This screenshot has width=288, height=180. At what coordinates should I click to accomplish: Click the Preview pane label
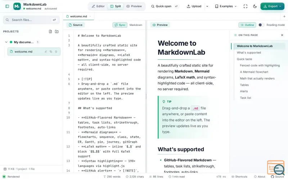pos(160,25)
